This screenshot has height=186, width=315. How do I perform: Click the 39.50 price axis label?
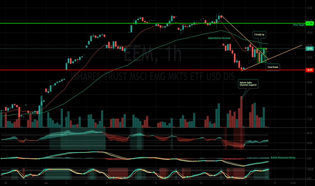point(309,57)
